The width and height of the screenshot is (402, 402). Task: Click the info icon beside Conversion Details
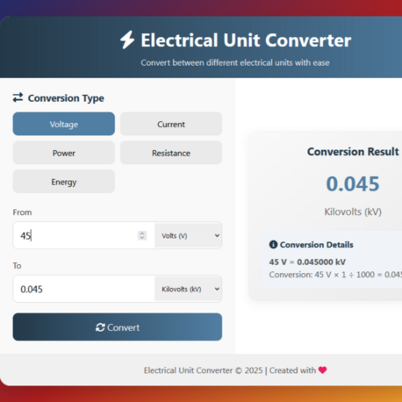tap(273, 244)
